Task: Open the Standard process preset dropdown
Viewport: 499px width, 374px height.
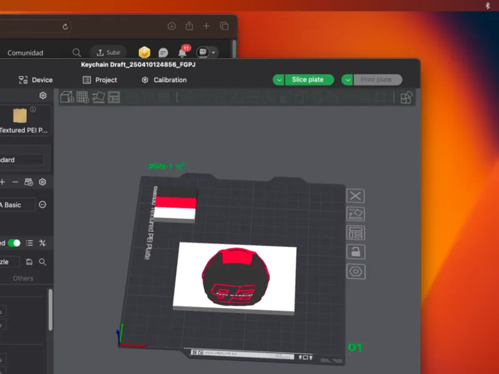Action: [x=22, y=160]
